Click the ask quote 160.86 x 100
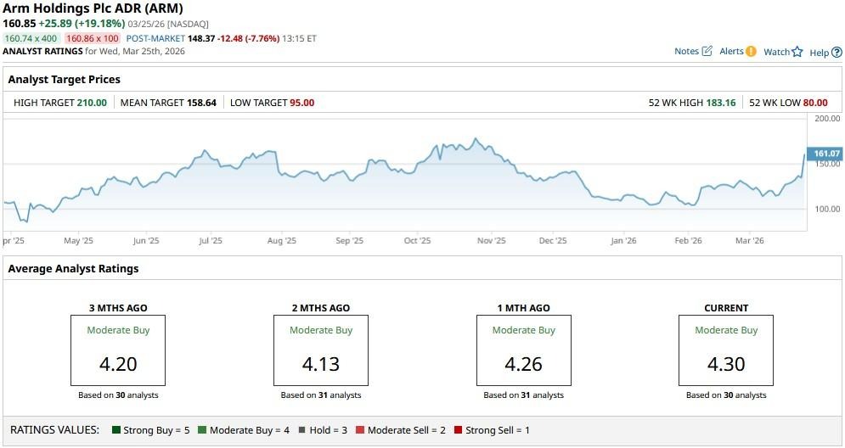The width and height of the screenshot is (845, 448). pyautogui.click(x=93, y=38)
